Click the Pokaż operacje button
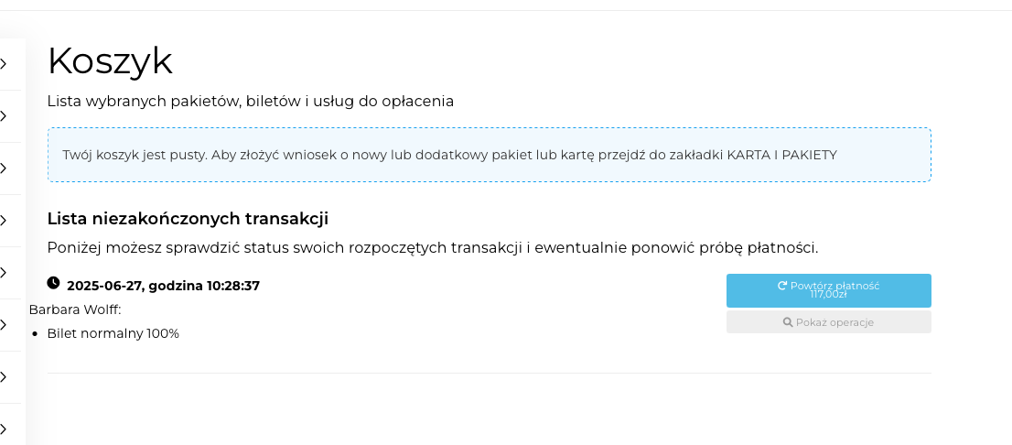 click(828, 322)
